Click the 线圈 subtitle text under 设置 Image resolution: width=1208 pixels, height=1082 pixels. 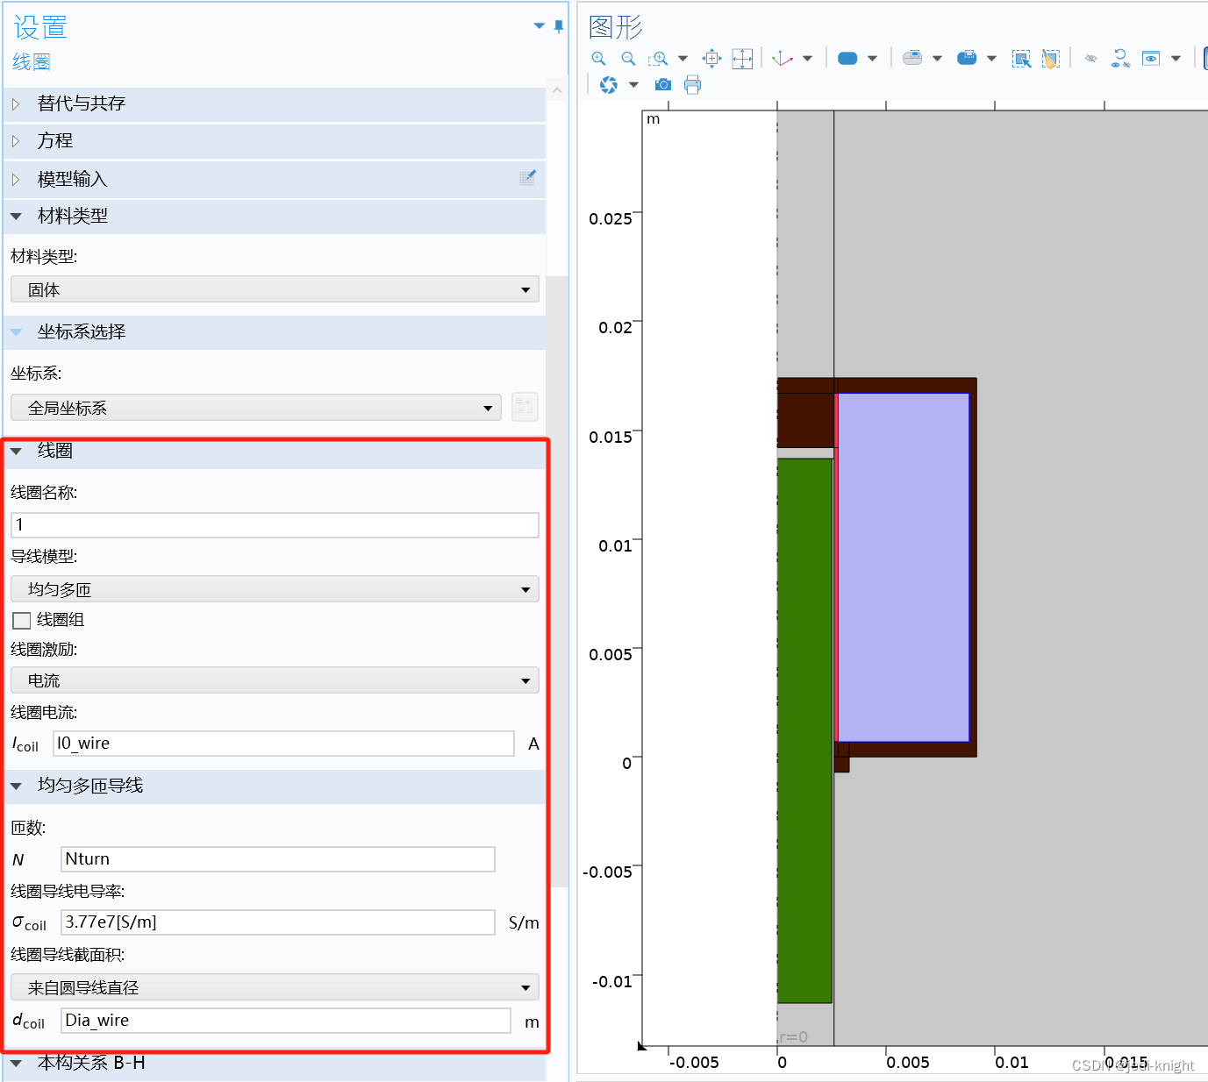32,62
